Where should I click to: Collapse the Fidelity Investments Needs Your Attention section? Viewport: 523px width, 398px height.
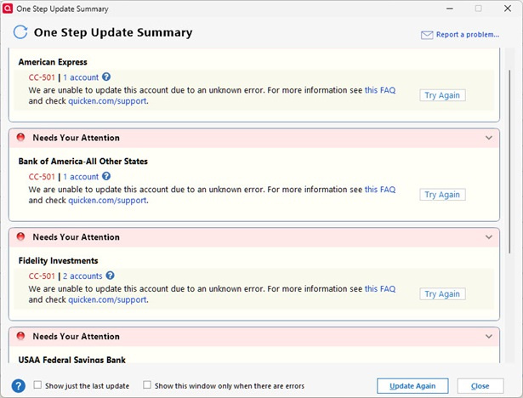[x=489, y=237]
